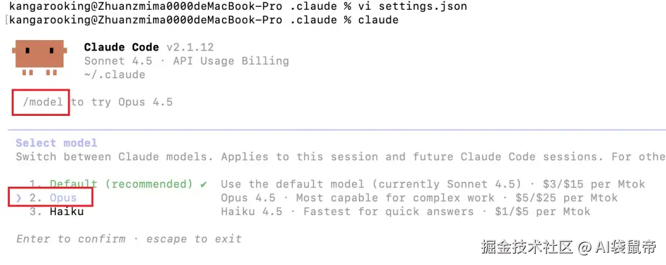Click the Sonnet 4.5 API Usage Billing line
The height and width of the screenshot is (265, 666).
coord(186,61)
